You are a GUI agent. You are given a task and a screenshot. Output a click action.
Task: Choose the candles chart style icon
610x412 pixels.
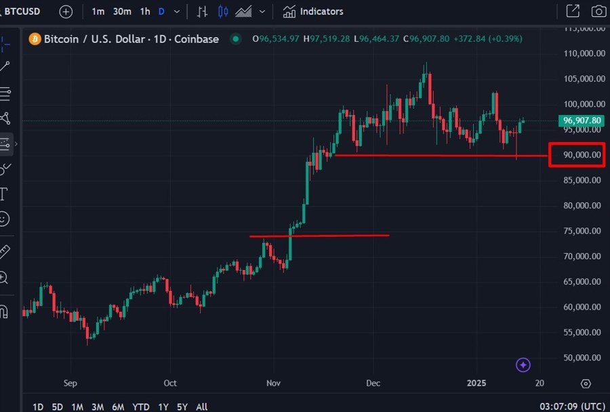click(x=223, y=12)
